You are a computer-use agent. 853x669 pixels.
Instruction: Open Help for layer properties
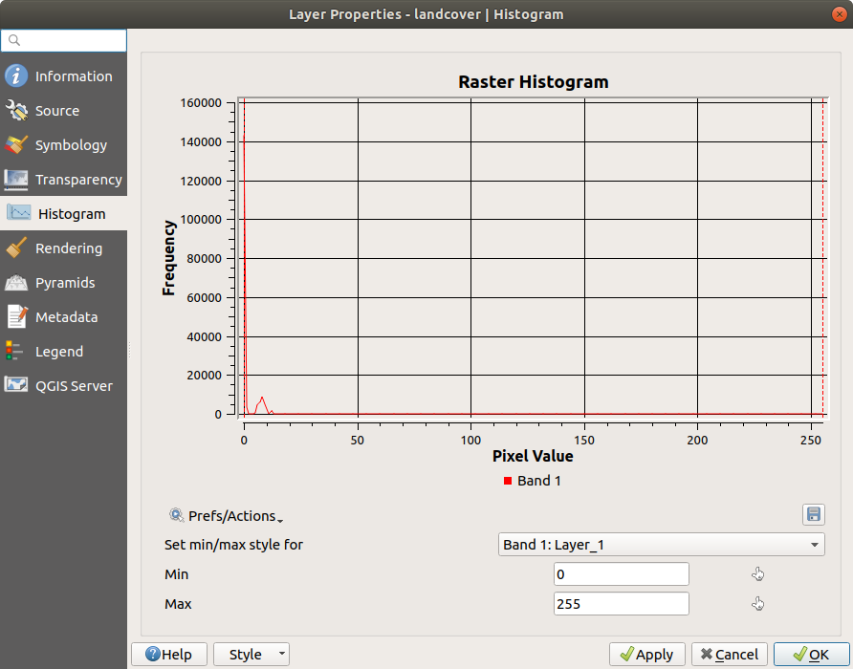tap(168, 655)
